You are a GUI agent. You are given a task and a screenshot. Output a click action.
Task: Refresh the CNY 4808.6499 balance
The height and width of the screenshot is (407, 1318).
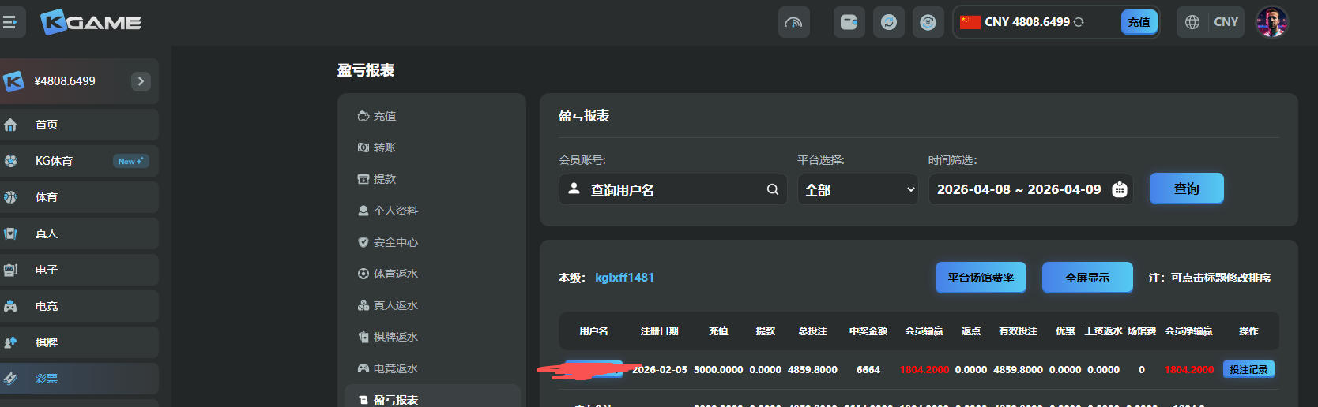point(1079,22)
